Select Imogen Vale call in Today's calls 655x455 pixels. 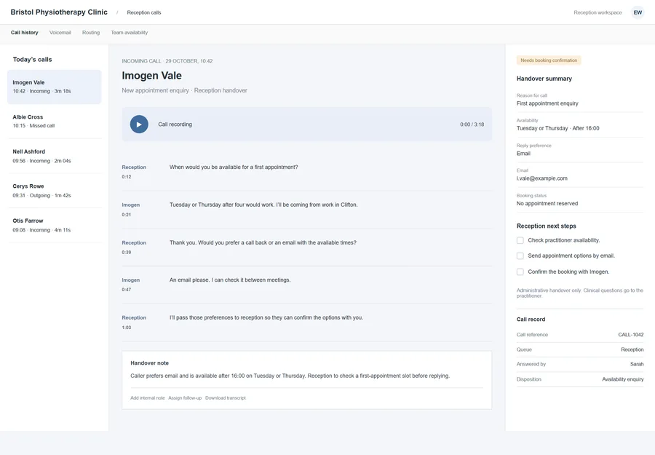point(55,87)
